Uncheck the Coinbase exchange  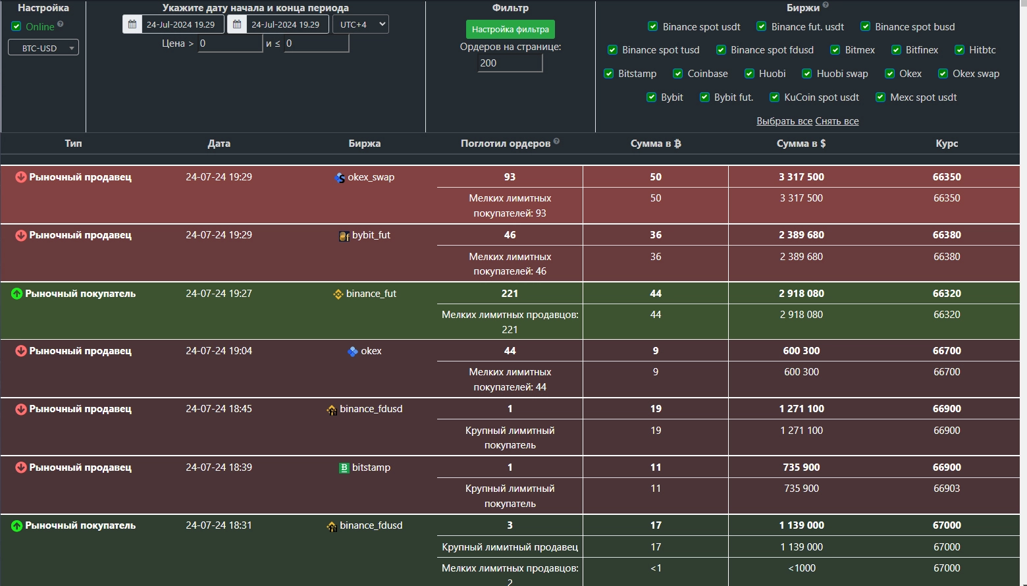pos(677,74)
